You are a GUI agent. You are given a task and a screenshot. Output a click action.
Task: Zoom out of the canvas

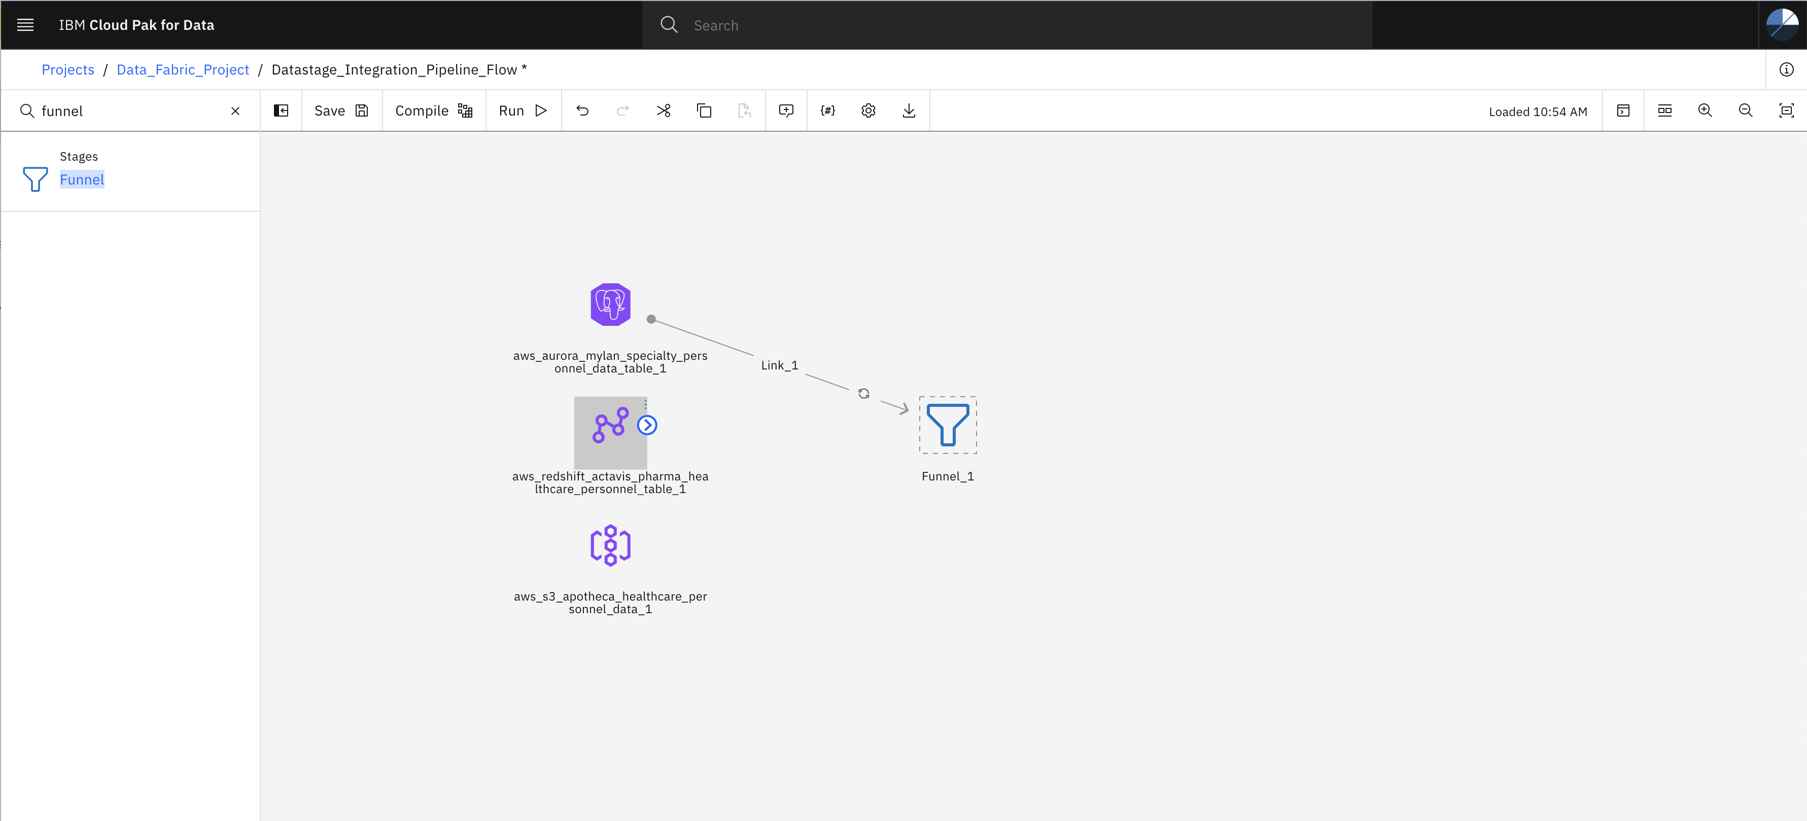[x=1746, y=110]
